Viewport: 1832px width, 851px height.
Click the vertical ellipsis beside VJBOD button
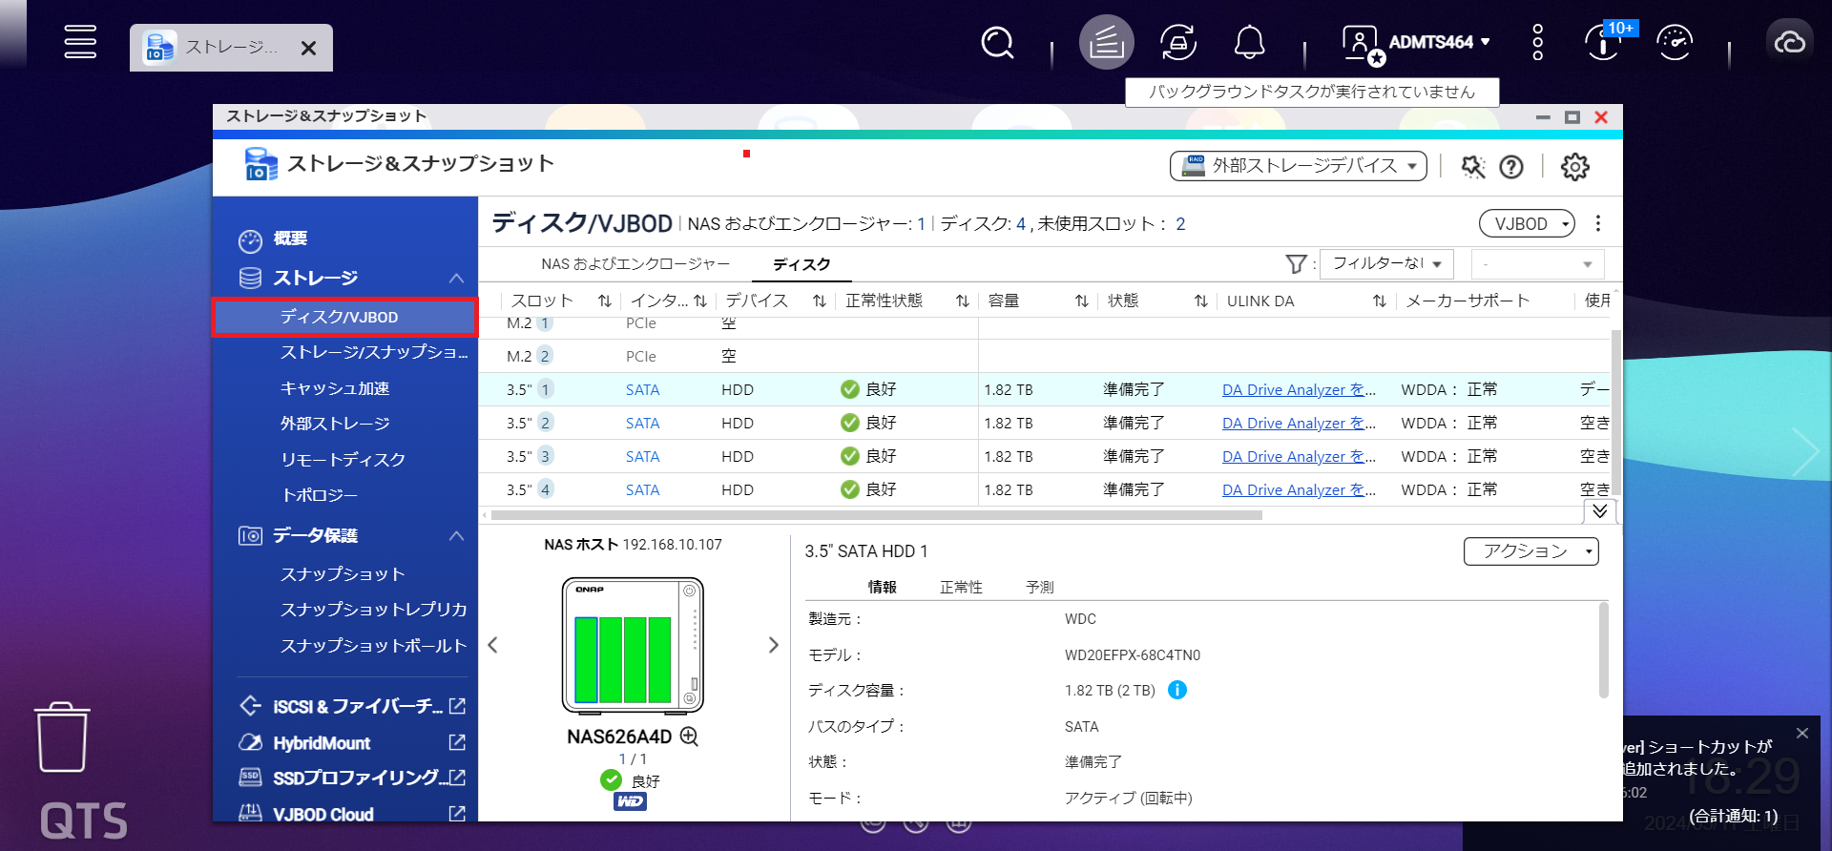click(1598, 223)
